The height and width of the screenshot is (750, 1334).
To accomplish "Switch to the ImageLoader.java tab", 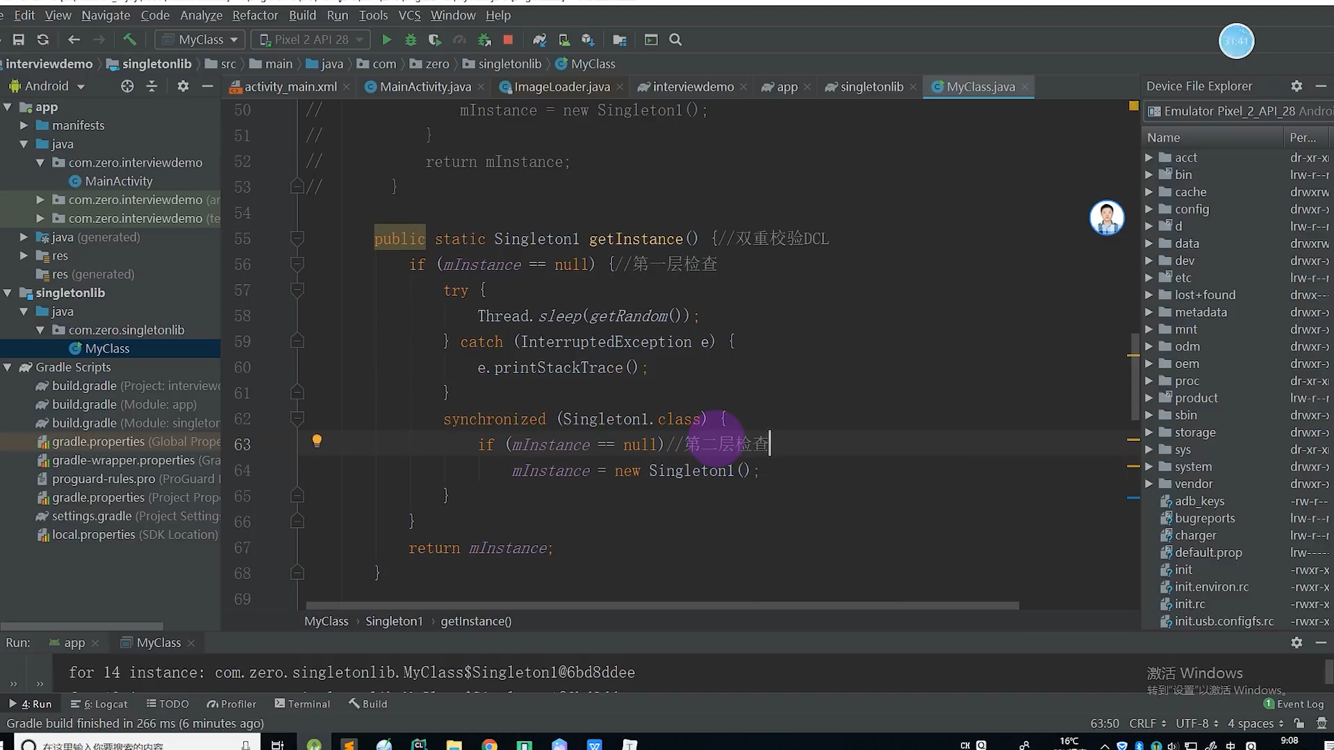I will [561, 87].
